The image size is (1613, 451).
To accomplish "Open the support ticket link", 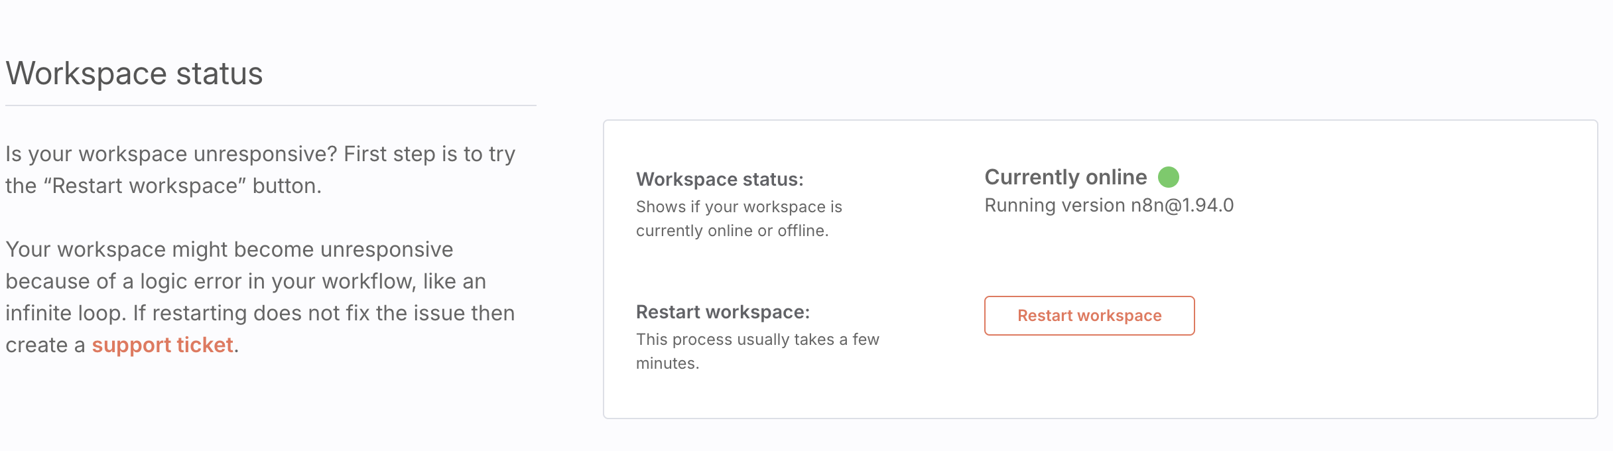I will click(162, 345).
